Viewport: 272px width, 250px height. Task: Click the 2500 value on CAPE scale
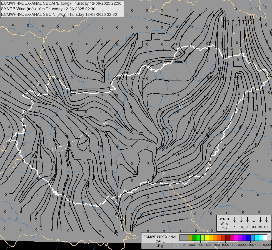pos(250,245)
